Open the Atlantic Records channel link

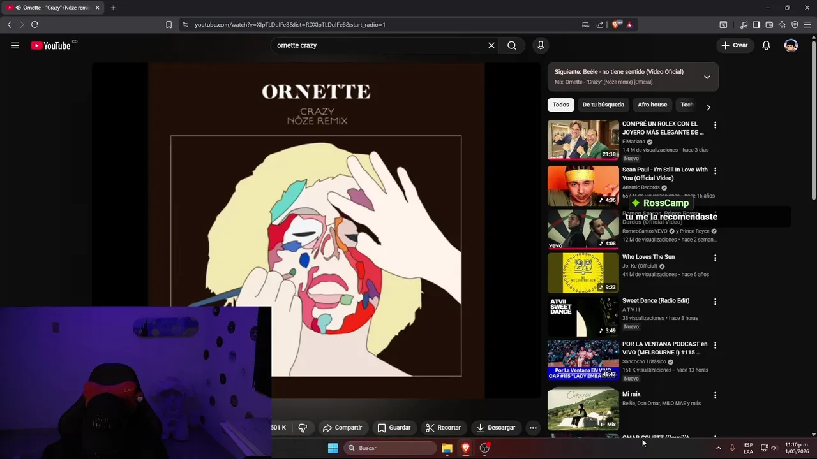(641, 187)
